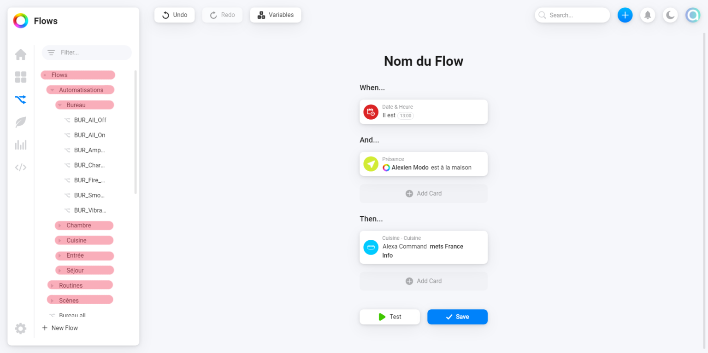Open Insights via the bar chart icon
708x353 pixels.
(x=20, y=145)
